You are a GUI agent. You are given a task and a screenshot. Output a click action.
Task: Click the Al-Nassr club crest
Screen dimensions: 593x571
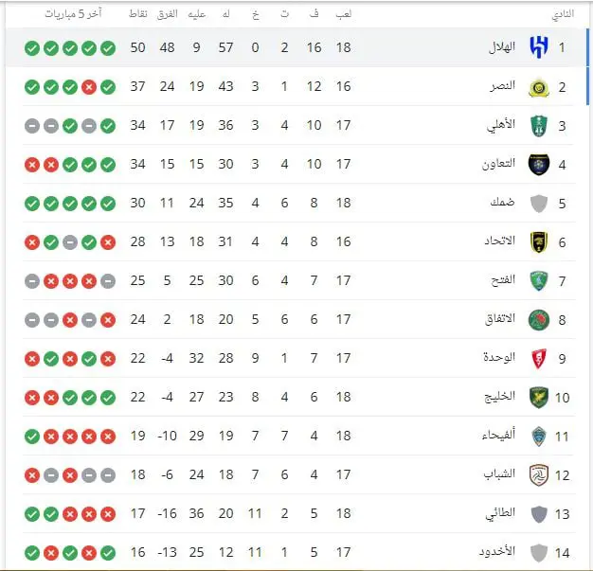(x=539, y=88)
